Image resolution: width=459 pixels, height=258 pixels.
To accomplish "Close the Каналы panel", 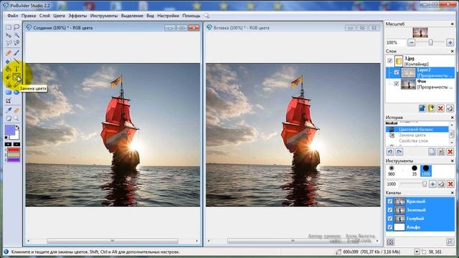I will click(x=453, y=193).
